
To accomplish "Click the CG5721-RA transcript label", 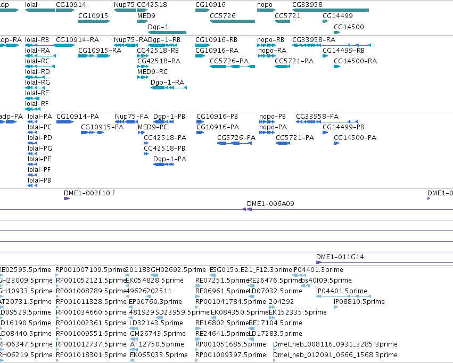I will [x=294, y=61].
